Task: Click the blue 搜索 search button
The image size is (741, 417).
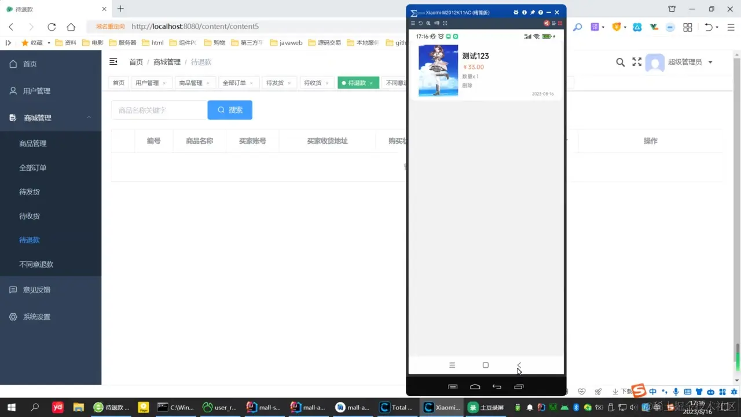Action: (x=230, y=110)
